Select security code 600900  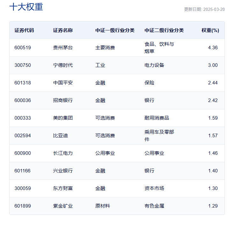click(23, 153)
